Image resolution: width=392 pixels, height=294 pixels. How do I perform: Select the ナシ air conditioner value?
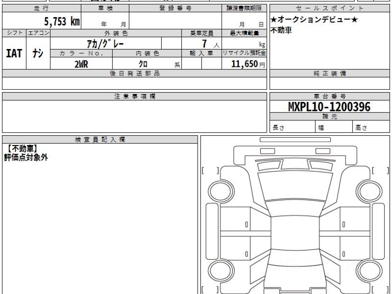(x=38, y=53)
